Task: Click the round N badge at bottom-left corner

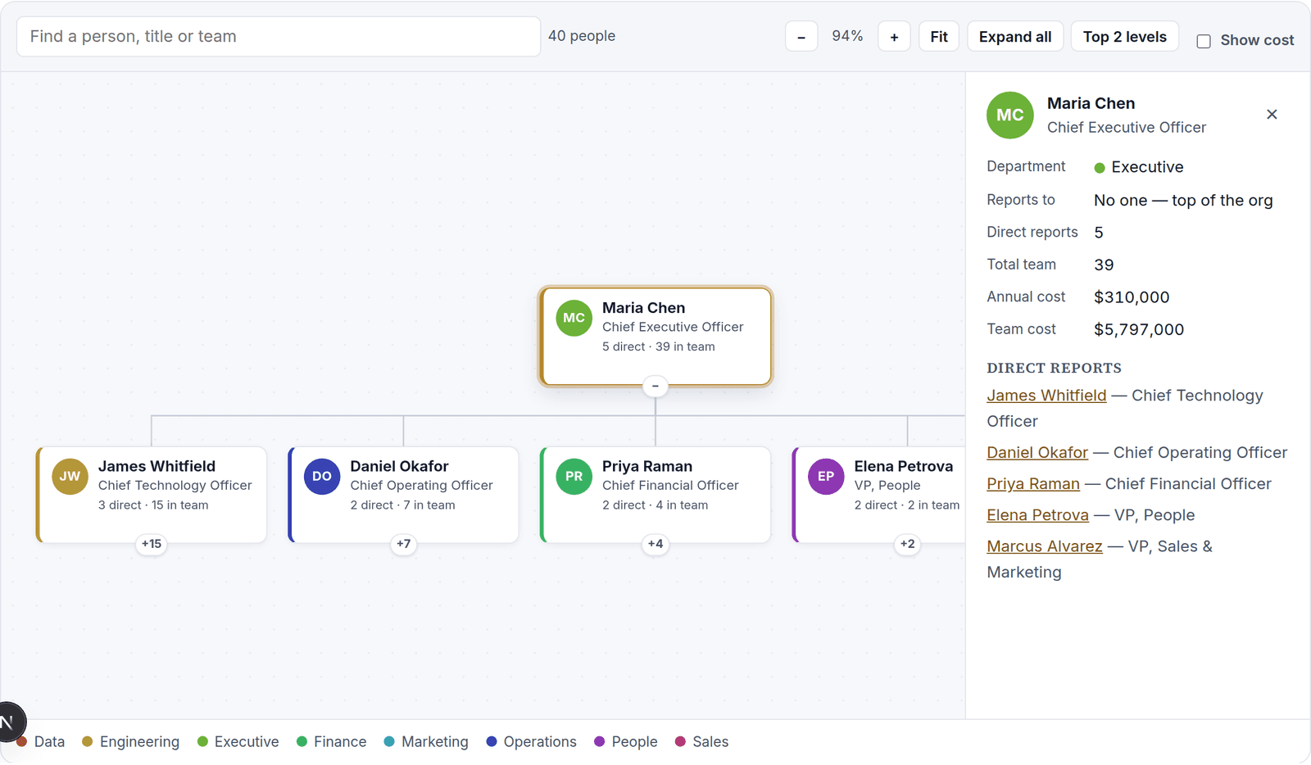Action: tap(8, 722)
